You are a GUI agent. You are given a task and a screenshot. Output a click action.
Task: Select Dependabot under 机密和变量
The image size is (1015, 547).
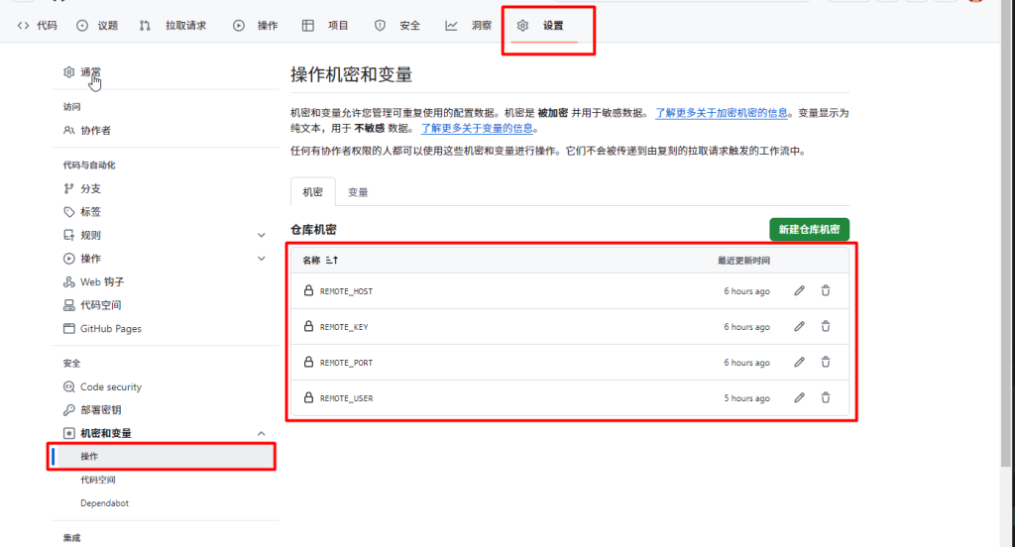tap(104, 503)
